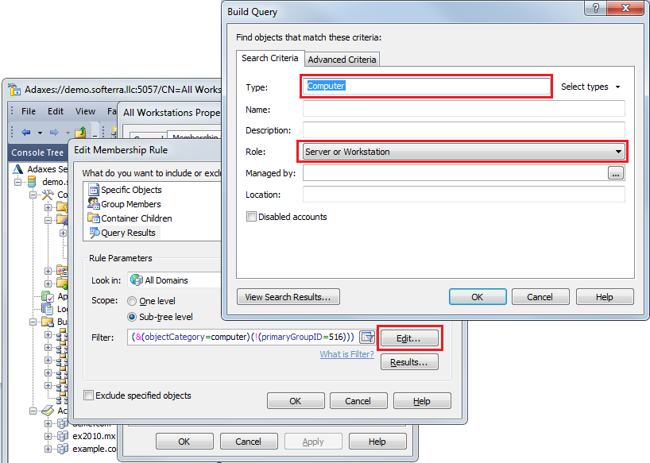Select Specific Objects rule type
The image size is (650, 463).
(125, 190)
